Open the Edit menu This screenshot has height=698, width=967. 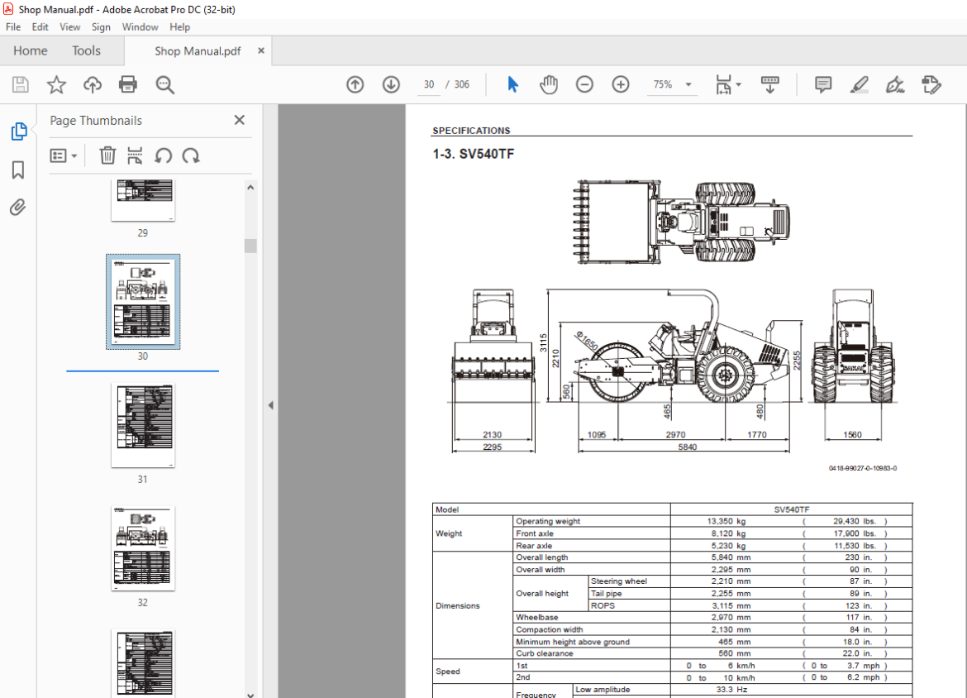40,27
